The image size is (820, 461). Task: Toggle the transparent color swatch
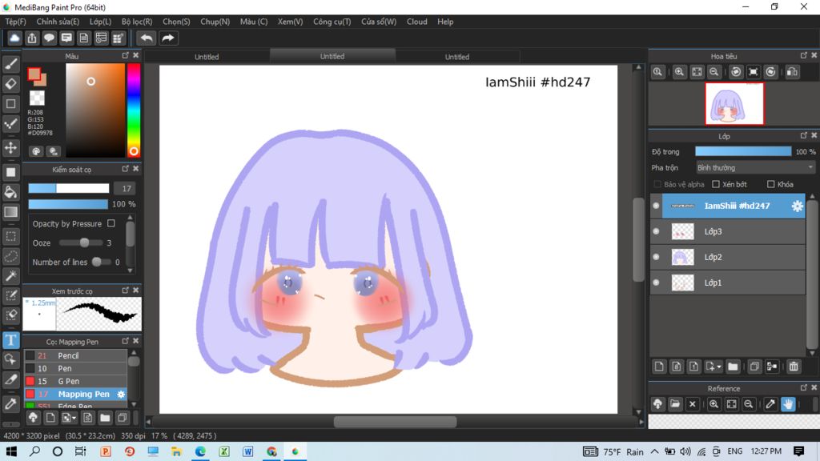pos(37,98)
